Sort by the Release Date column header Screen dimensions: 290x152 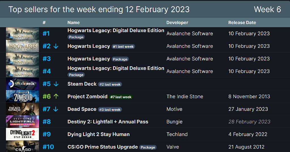[x=242, y=23]
